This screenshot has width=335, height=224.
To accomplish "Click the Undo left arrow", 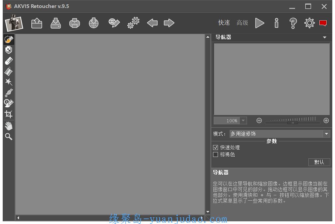I will click(152, 23).
